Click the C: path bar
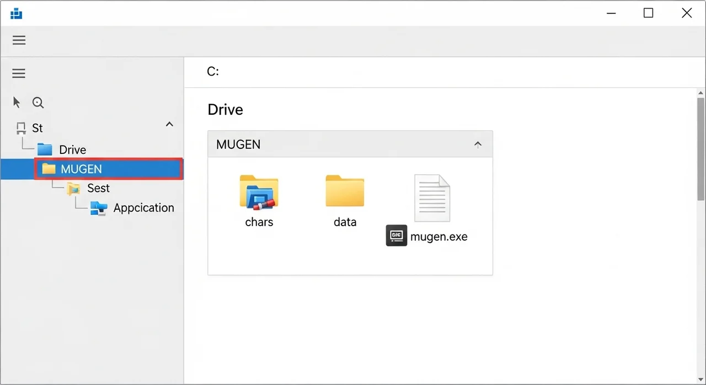 pyautogui.click(x=445, y=72)
